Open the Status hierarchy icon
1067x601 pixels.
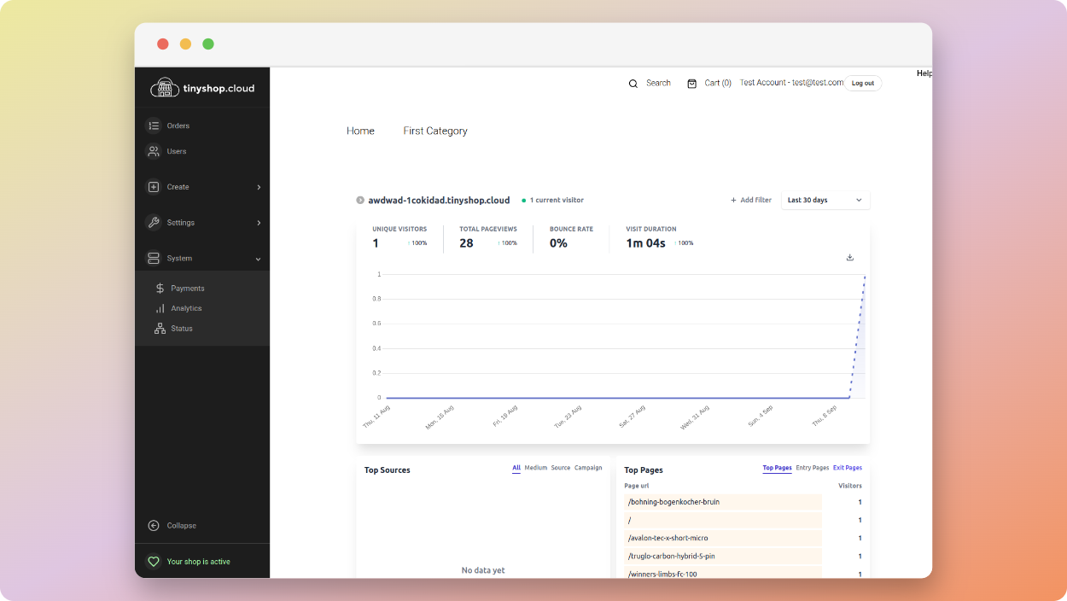tap(160, 328)
